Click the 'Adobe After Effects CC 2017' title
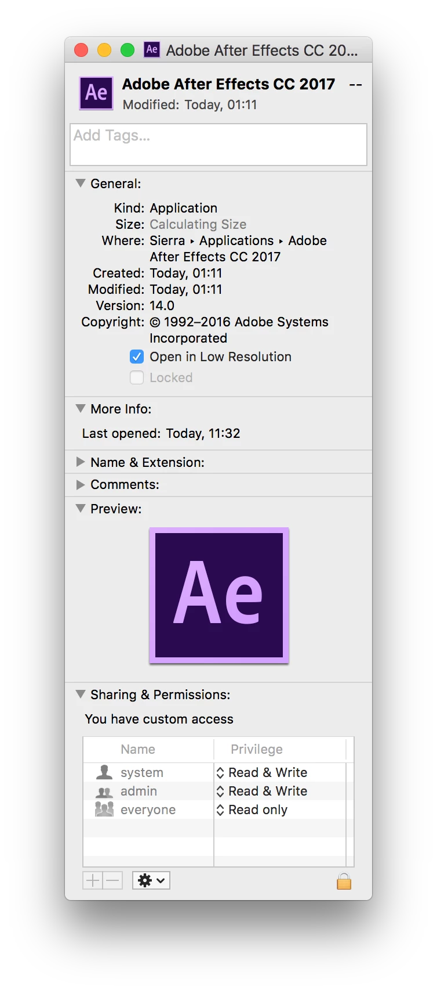 pos(228,84)
